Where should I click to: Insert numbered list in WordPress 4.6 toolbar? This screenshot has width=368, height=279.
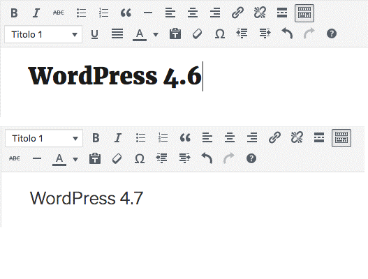[104, 13]
